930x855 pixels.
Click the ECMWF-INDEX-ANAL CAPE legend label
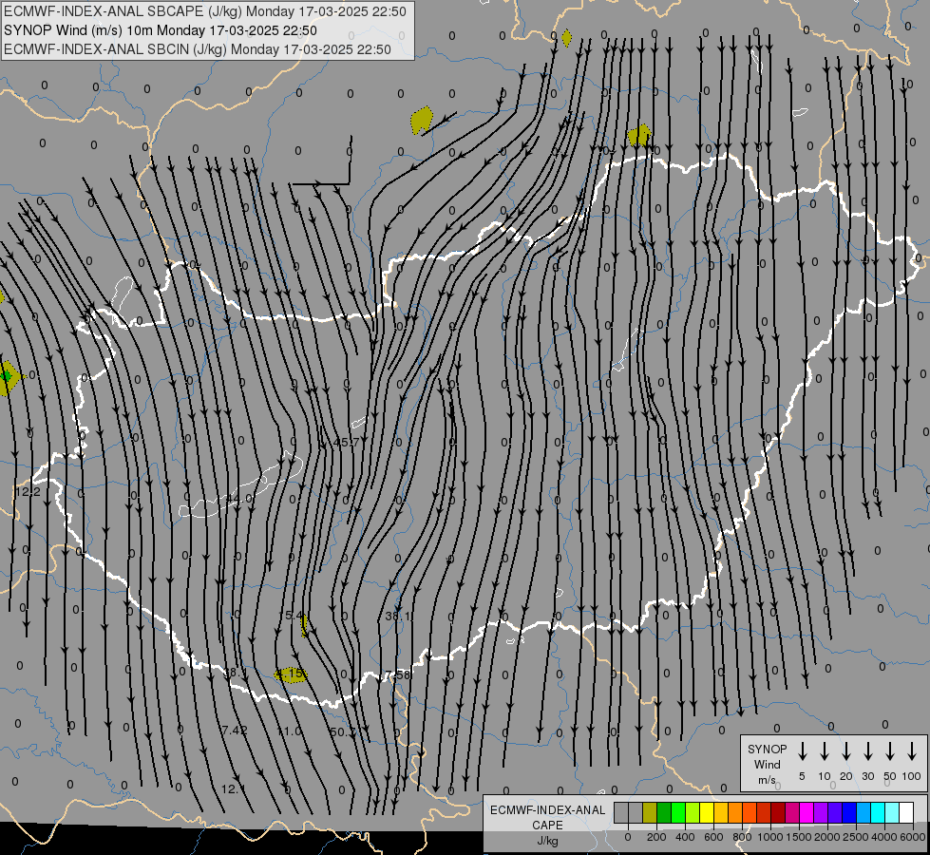click(x=547, y=818)
